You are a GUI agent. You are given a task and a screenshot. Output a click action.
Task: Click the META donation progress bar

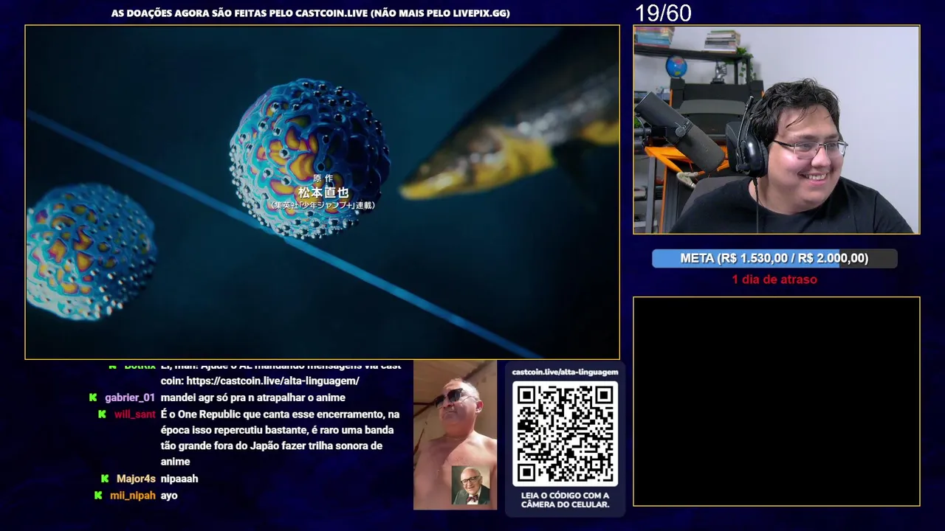point(774,258)
